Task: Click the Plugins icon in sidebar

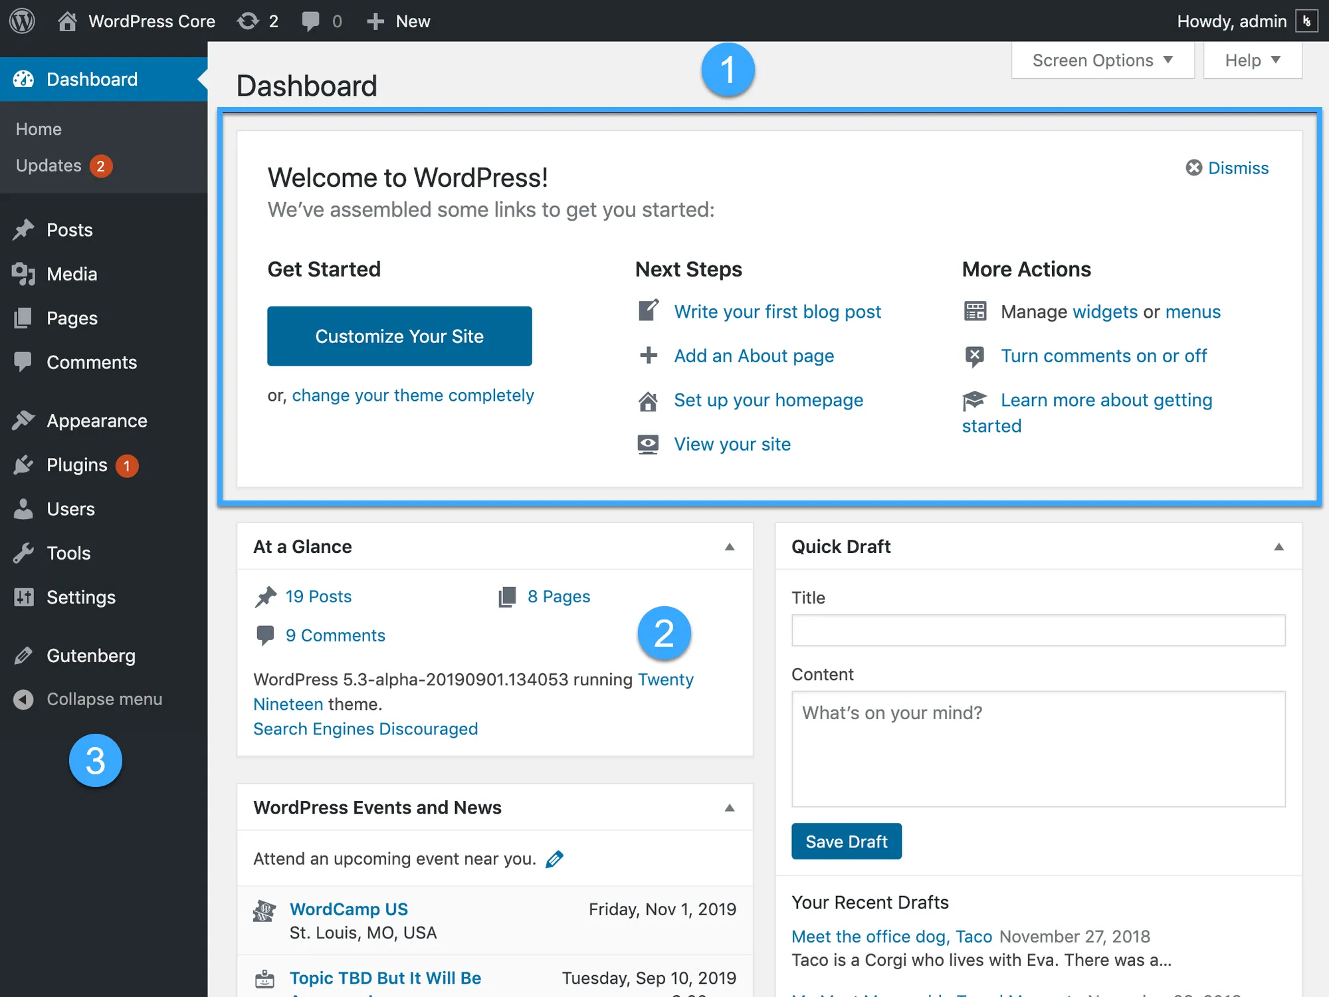Action: [x=26, y=464]
